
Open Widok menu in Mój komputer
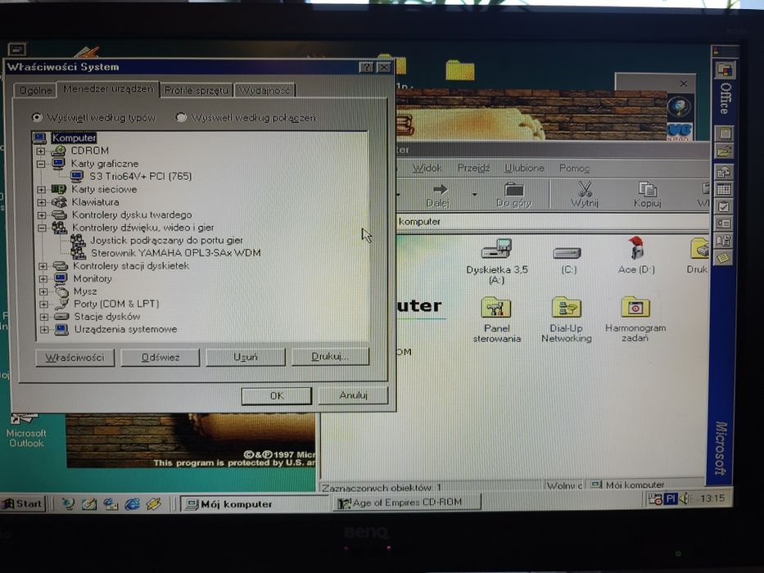(427, 168)
